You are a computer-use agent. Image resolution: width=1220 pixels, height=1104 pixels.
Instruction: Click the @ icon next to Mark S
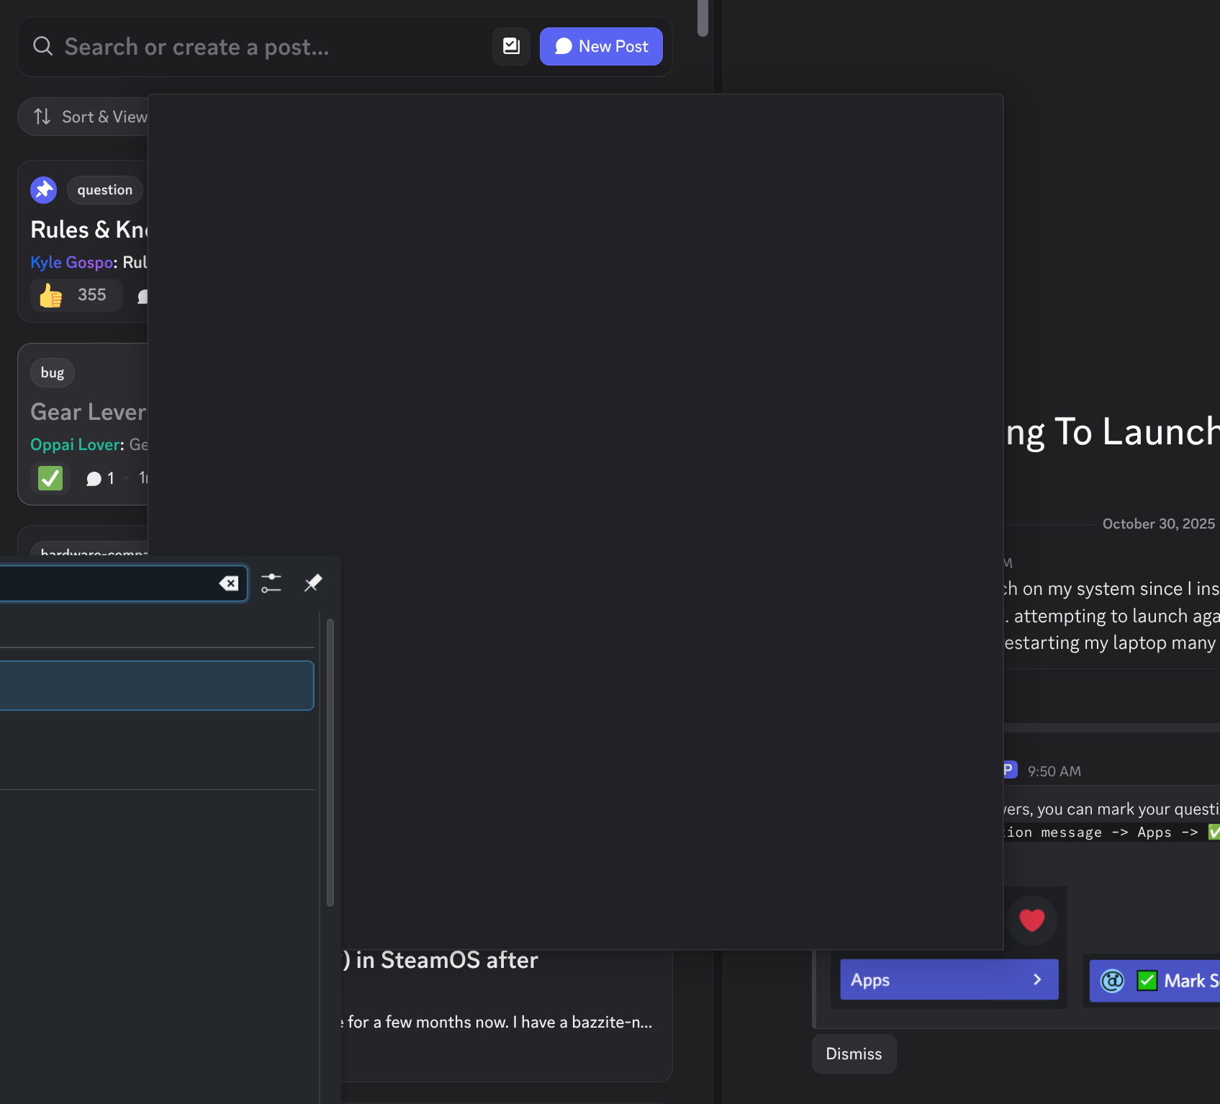pyautogui.click(x=1112, y=980)
